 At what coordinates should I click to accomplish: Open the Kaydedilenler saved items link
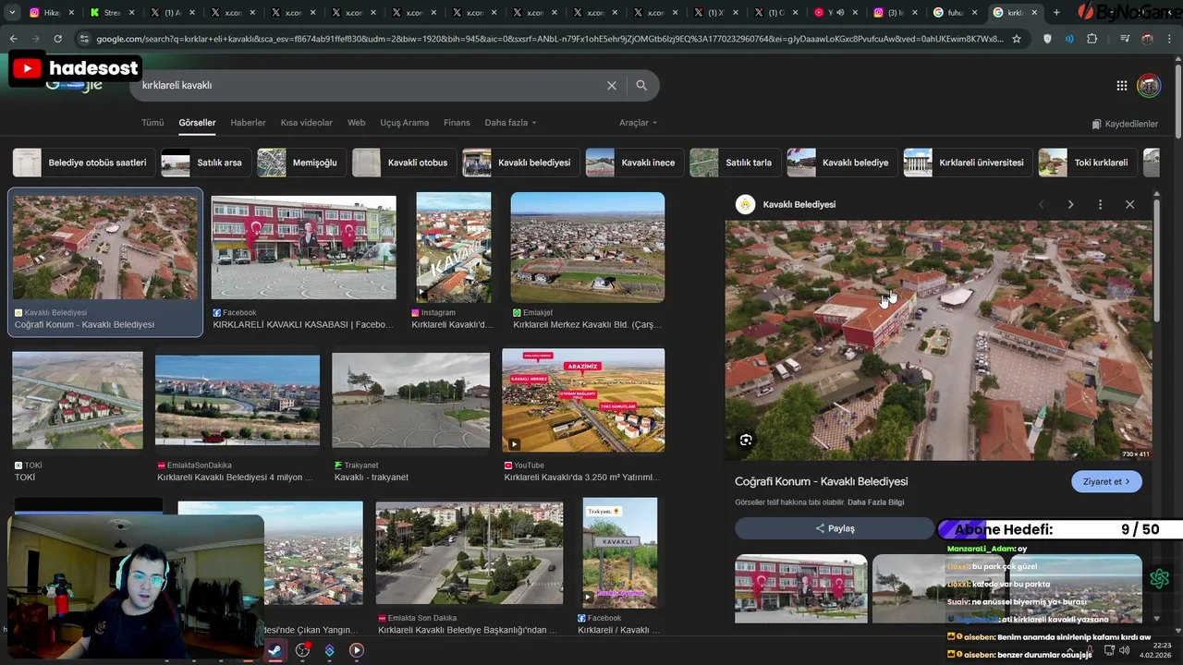(1125, 124)
